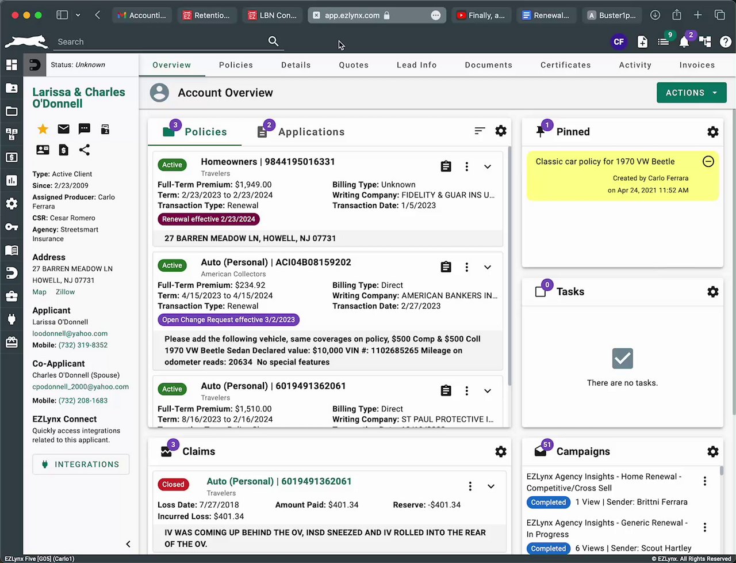
Task: Click the key icon in left sidebar
Action: click(11, 227)
